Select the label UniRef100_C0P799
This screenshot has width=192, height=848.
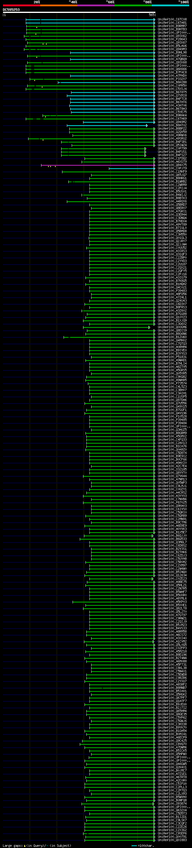pos(172,149)
